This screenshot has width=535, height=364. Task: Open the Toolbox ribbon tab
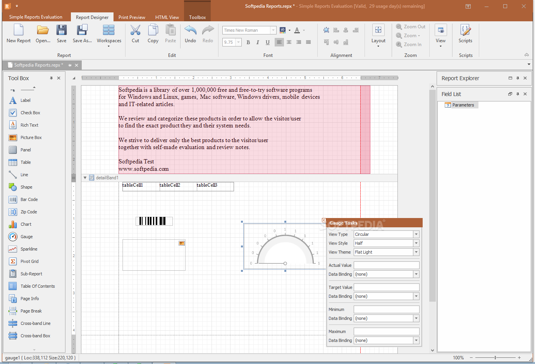(197, 17)
